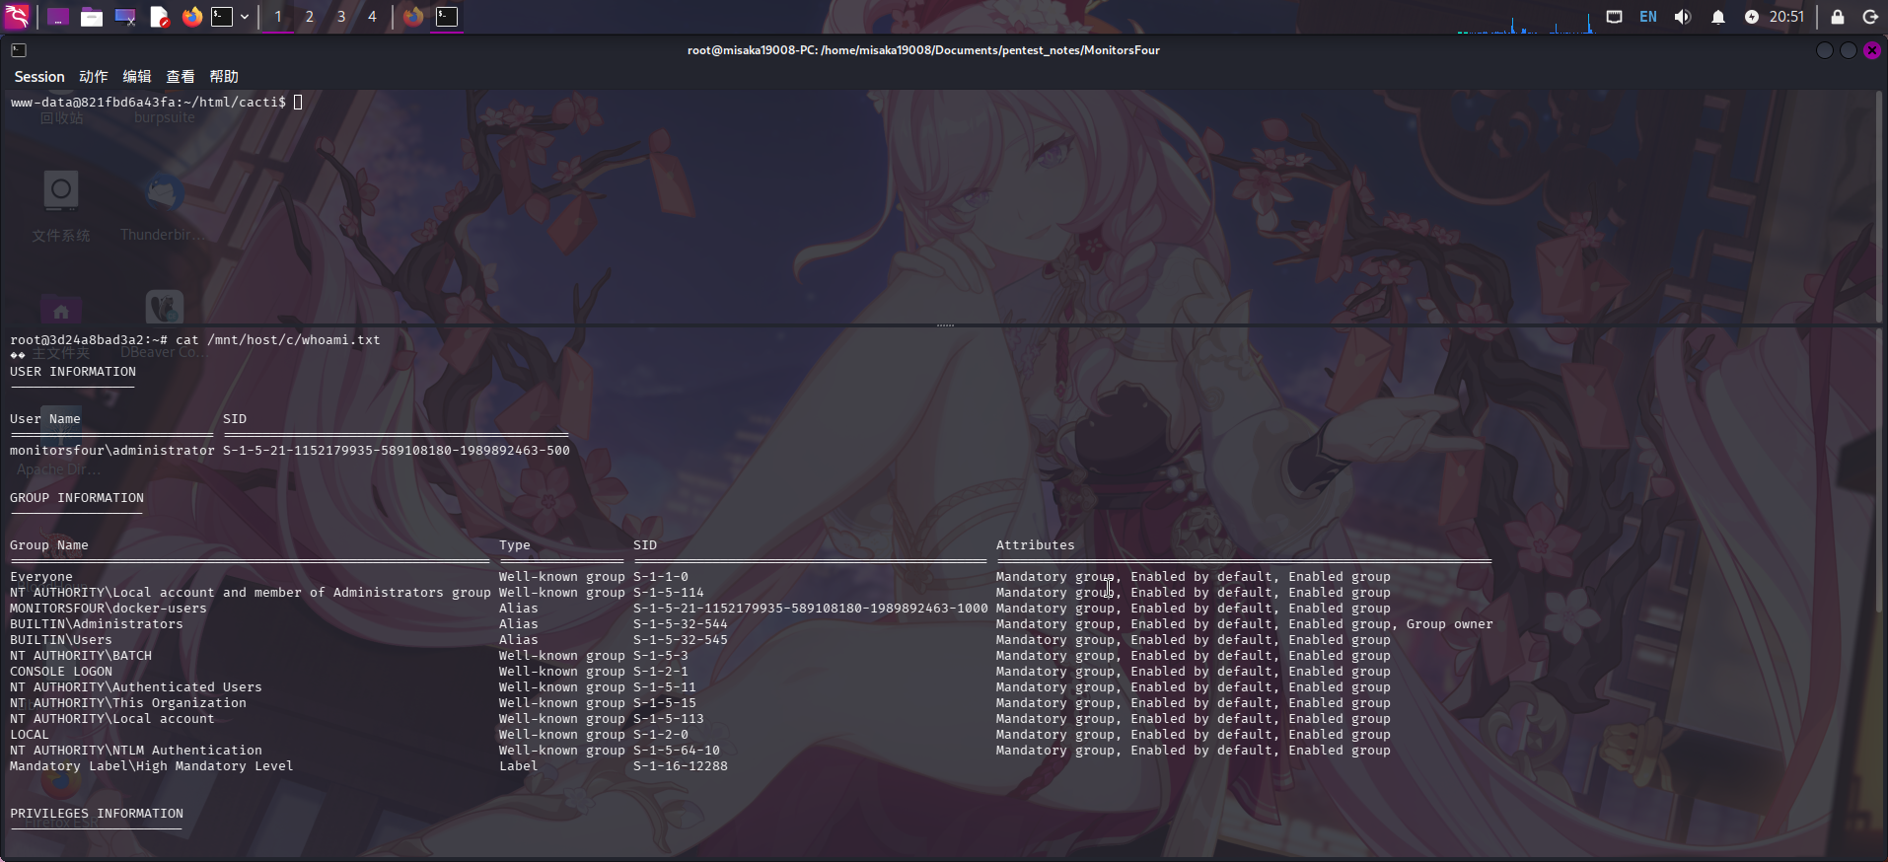Click the 'cat /mnt/host/c/whoami.txt' command text
Viewport: 1888px width, 862px height.
278,340
